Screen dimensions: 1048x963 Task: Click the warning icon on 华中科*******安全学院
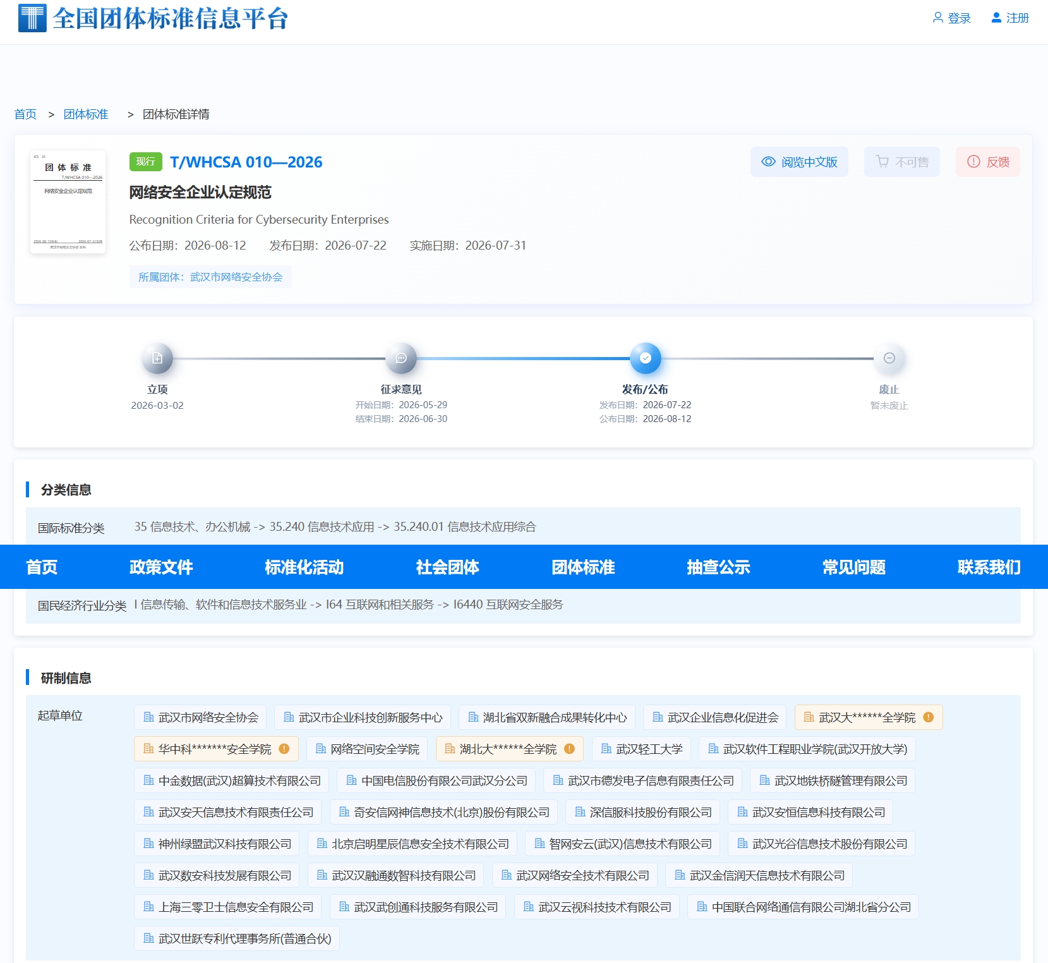[x=284, y=749]
